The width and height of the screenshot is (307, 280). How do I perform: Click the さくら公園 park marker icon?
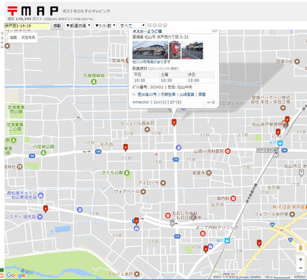tap(127, 173)
